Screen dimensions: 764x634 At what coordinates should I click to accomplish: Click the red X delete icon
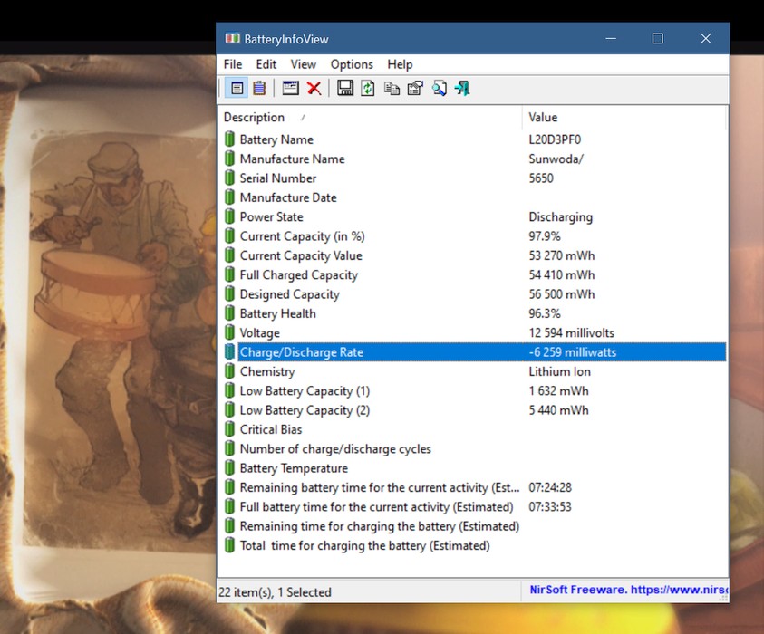(x=314, y=89)
